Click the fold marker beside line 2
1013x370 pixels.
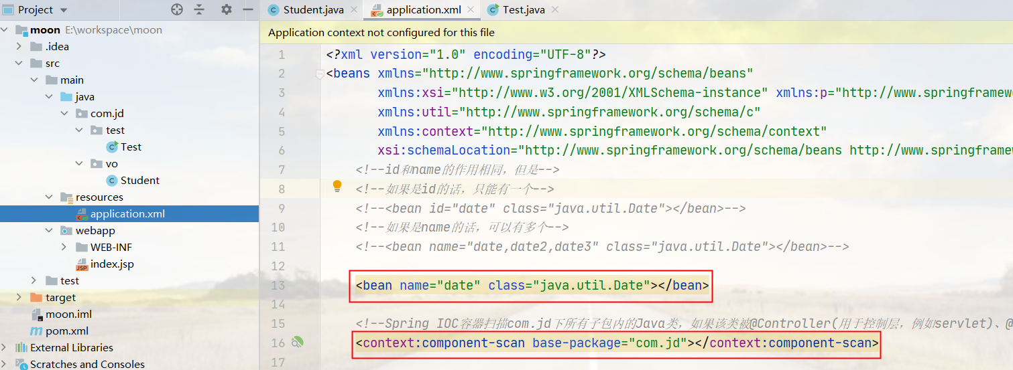pyautogui.click(x=320, y=74)
